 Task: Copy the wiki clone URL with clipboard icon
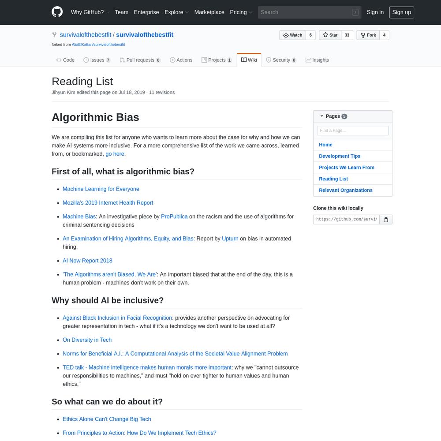coord(385,219)
